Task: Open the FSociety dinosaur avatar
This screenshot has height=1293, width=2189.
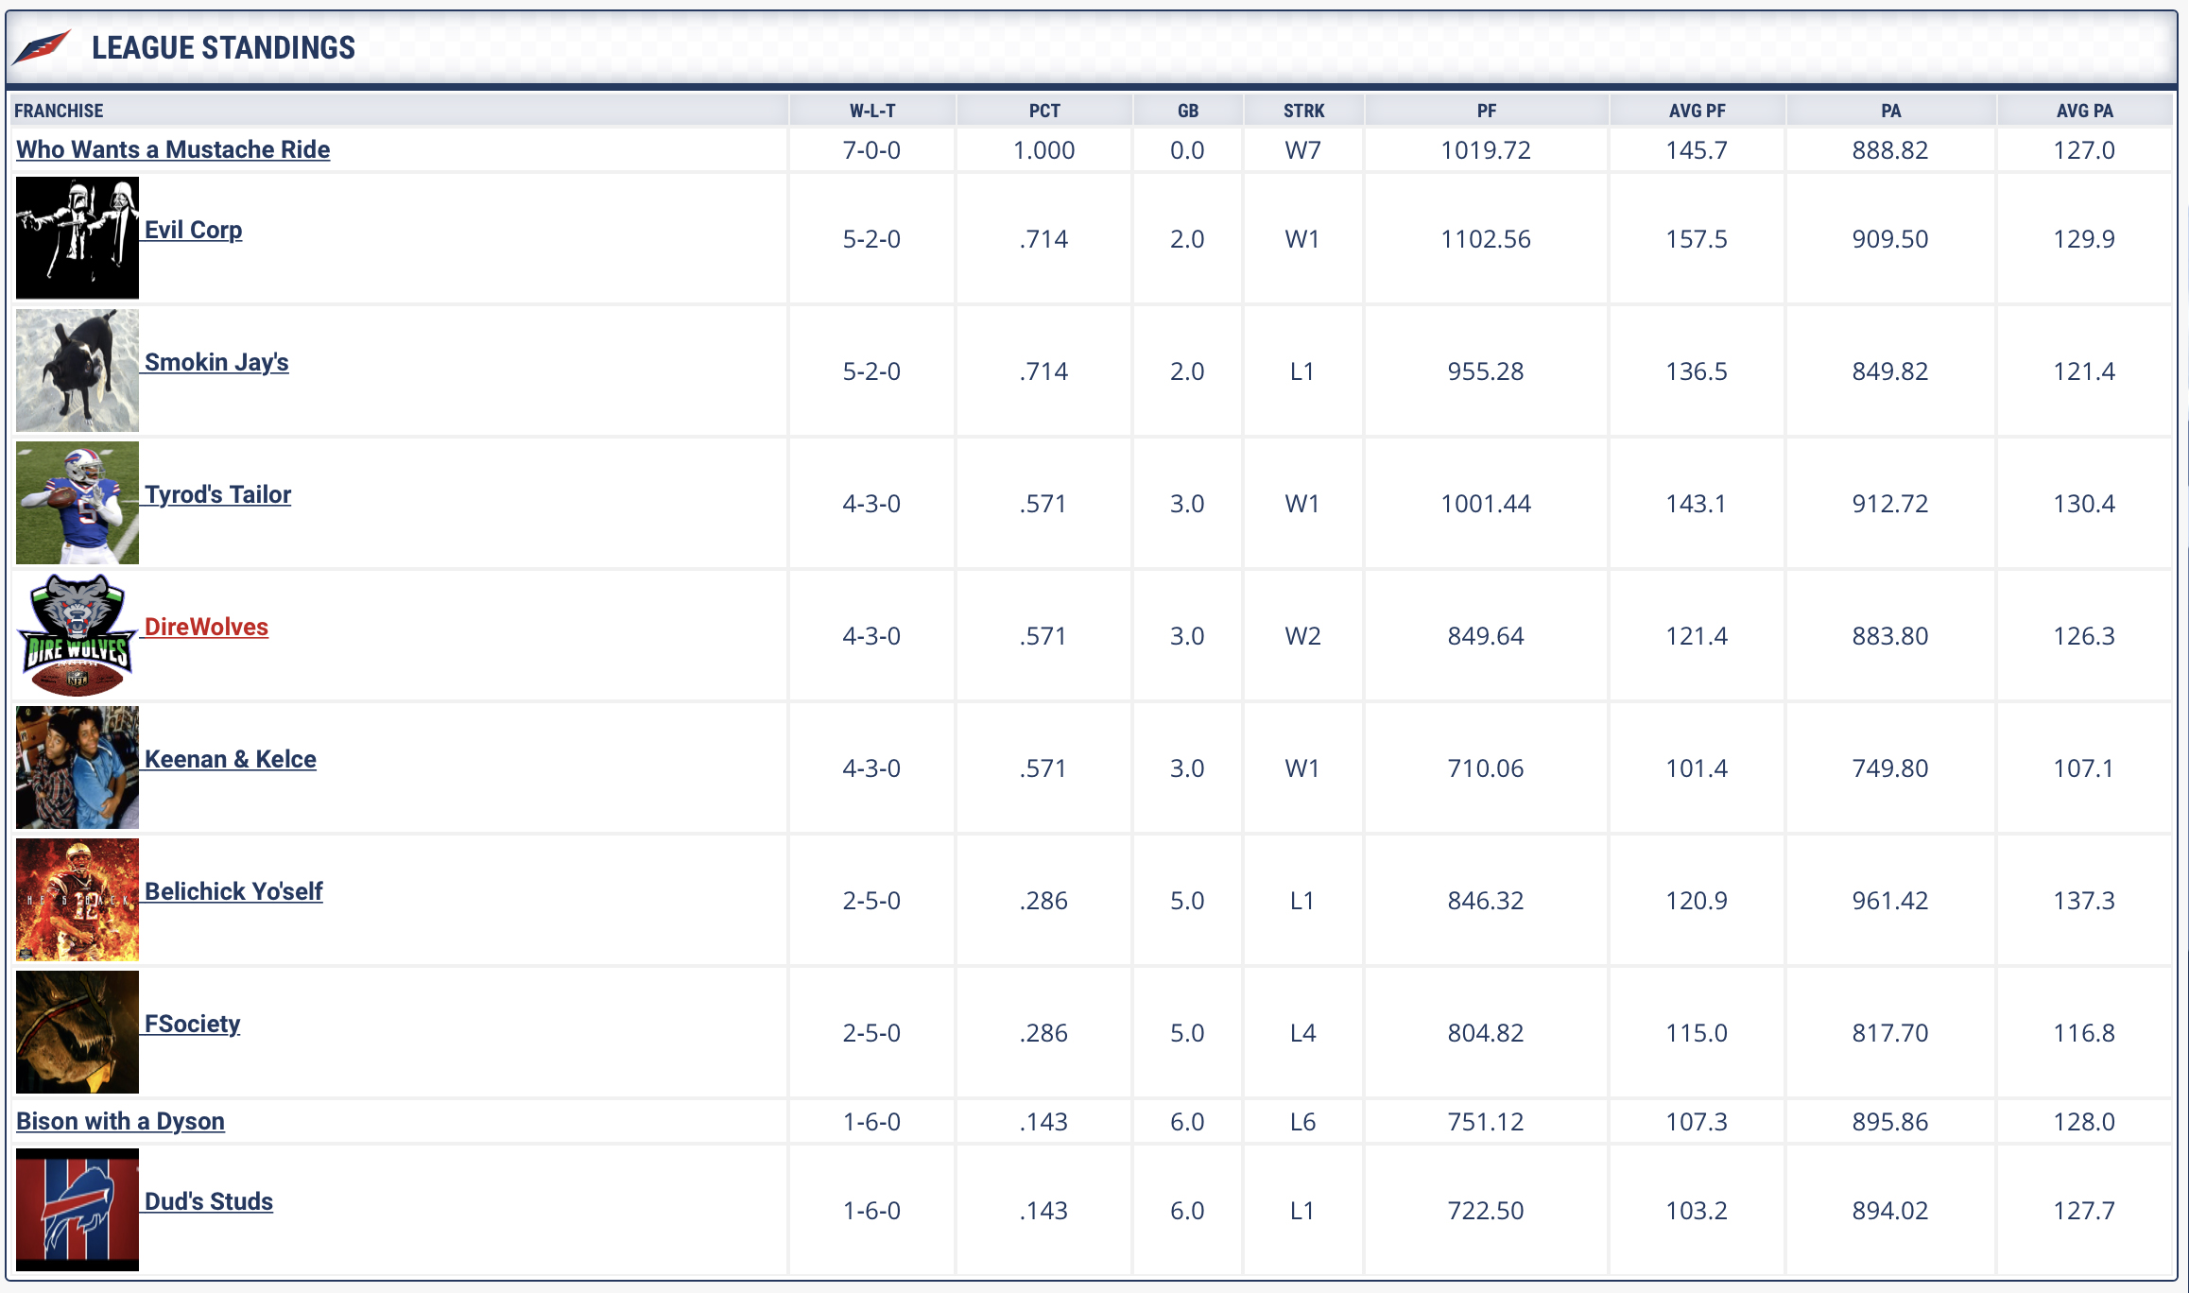Action: (78, 1032)
